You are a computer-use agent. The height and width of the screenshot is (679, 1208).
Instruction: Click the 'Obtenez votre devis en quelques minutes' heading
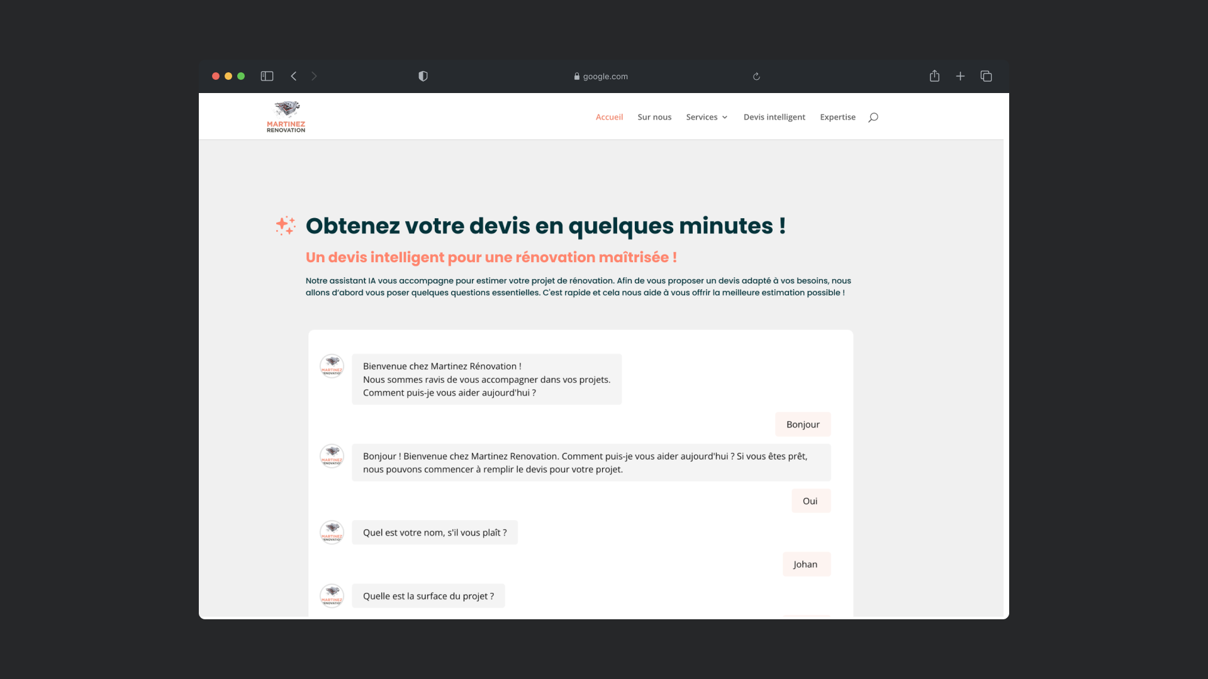coord(545,226)
